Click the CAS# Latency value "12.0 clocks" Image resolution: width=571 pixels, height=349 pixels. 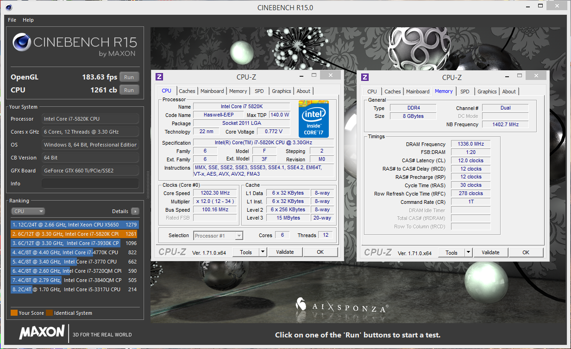(x=471, y=161)
